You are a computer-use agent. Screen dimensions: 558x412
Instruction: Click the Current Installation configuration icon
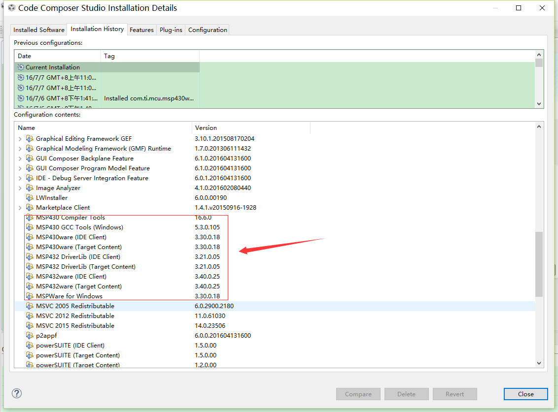point(21,67)
